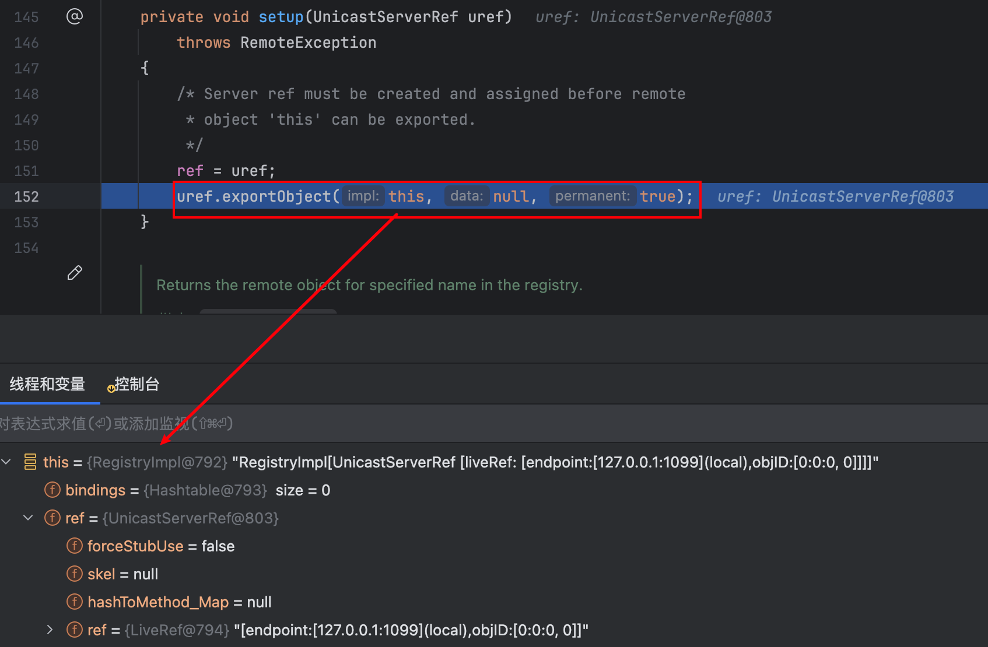Select the 'hashToMethod_Map = null' row
The image size is (988, 647).
[x=494, y=602]
